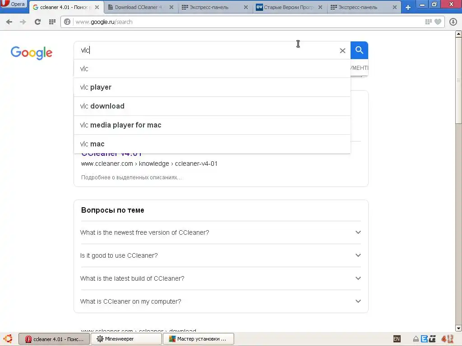Choose the 'vlc' suggestion
The height and width of the screenshot is (346, 462).
tap(212, 68)
